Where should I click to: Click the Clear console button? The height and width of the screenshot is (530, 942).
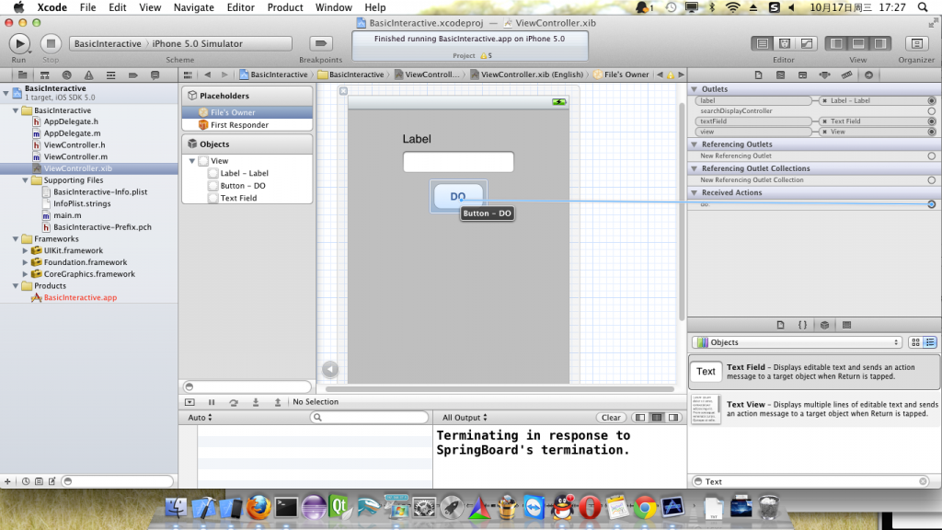pyautogui.click(x=611, y=418)
